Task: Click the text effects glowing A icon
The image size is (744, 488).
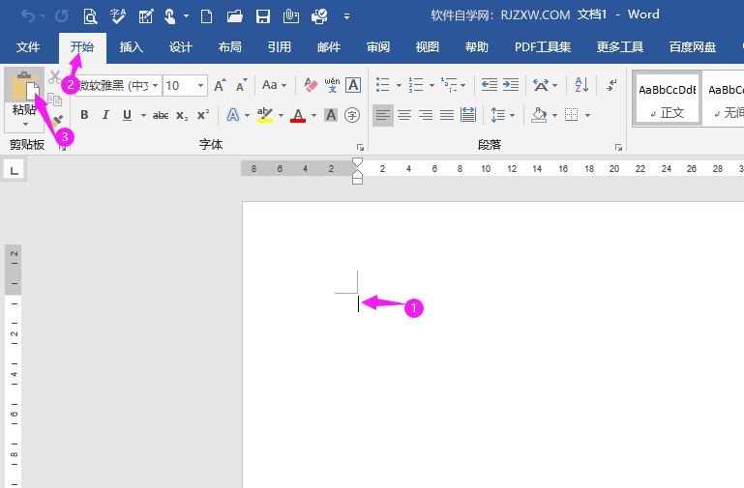Action: [x=232, y=115]
